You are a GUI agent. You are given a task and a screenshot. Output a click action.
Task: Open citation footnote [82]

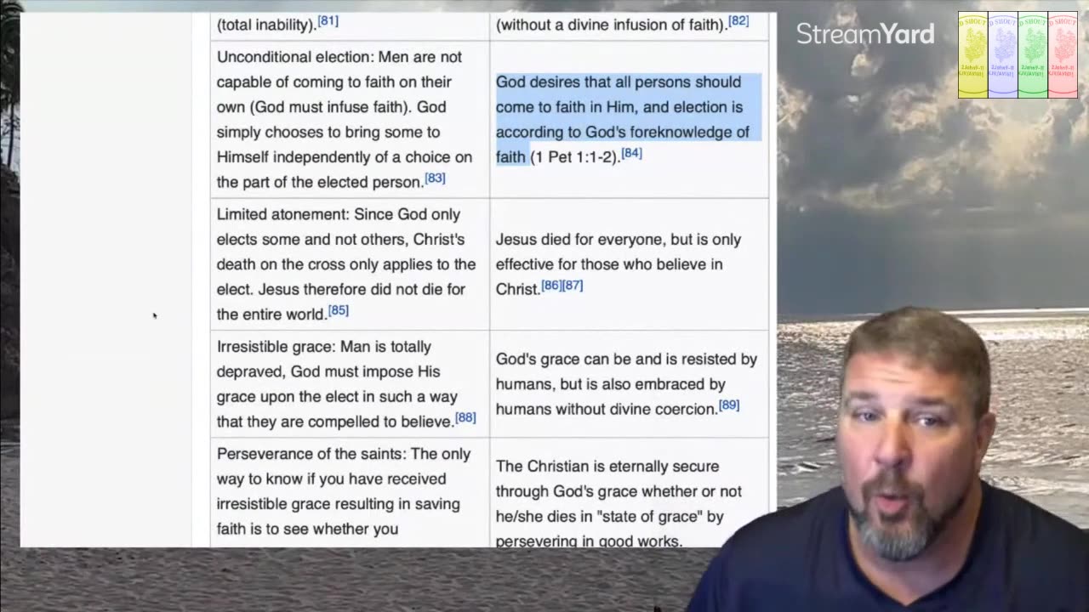click(738, 21)
